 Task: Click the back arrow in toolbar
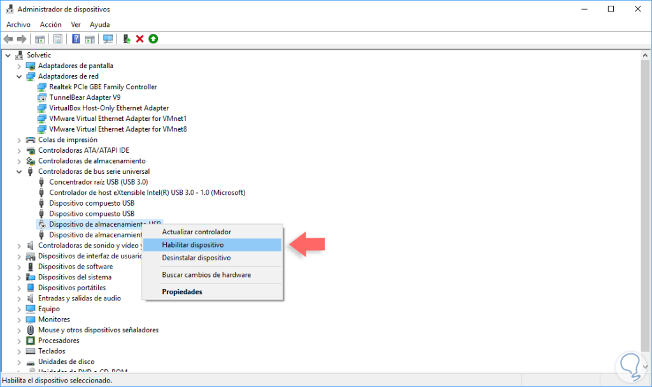(8, 39)
